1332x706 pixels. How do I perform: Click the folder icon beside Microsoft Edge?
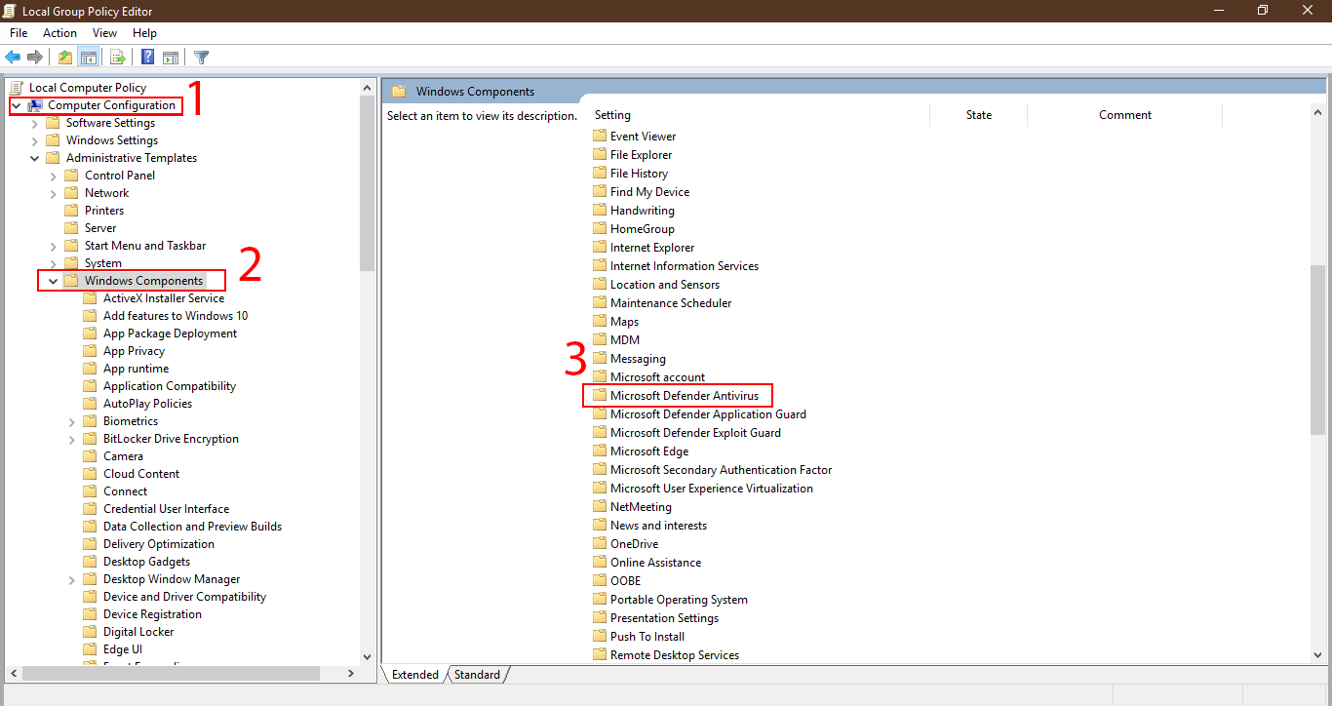pos(600,451)
